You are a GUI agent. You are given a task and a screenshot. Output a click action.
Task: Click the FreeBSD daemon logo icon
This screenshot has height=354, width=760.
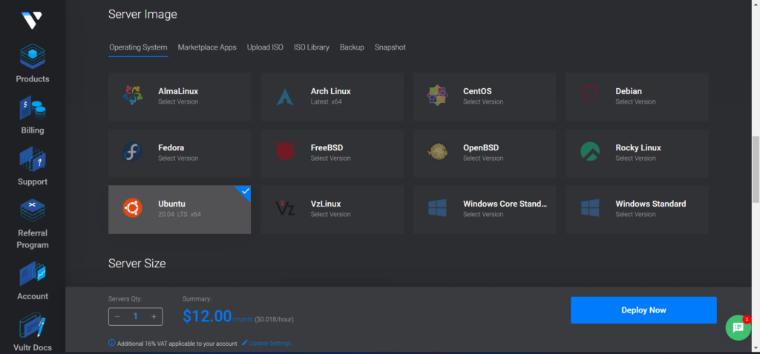coord(285,152)
